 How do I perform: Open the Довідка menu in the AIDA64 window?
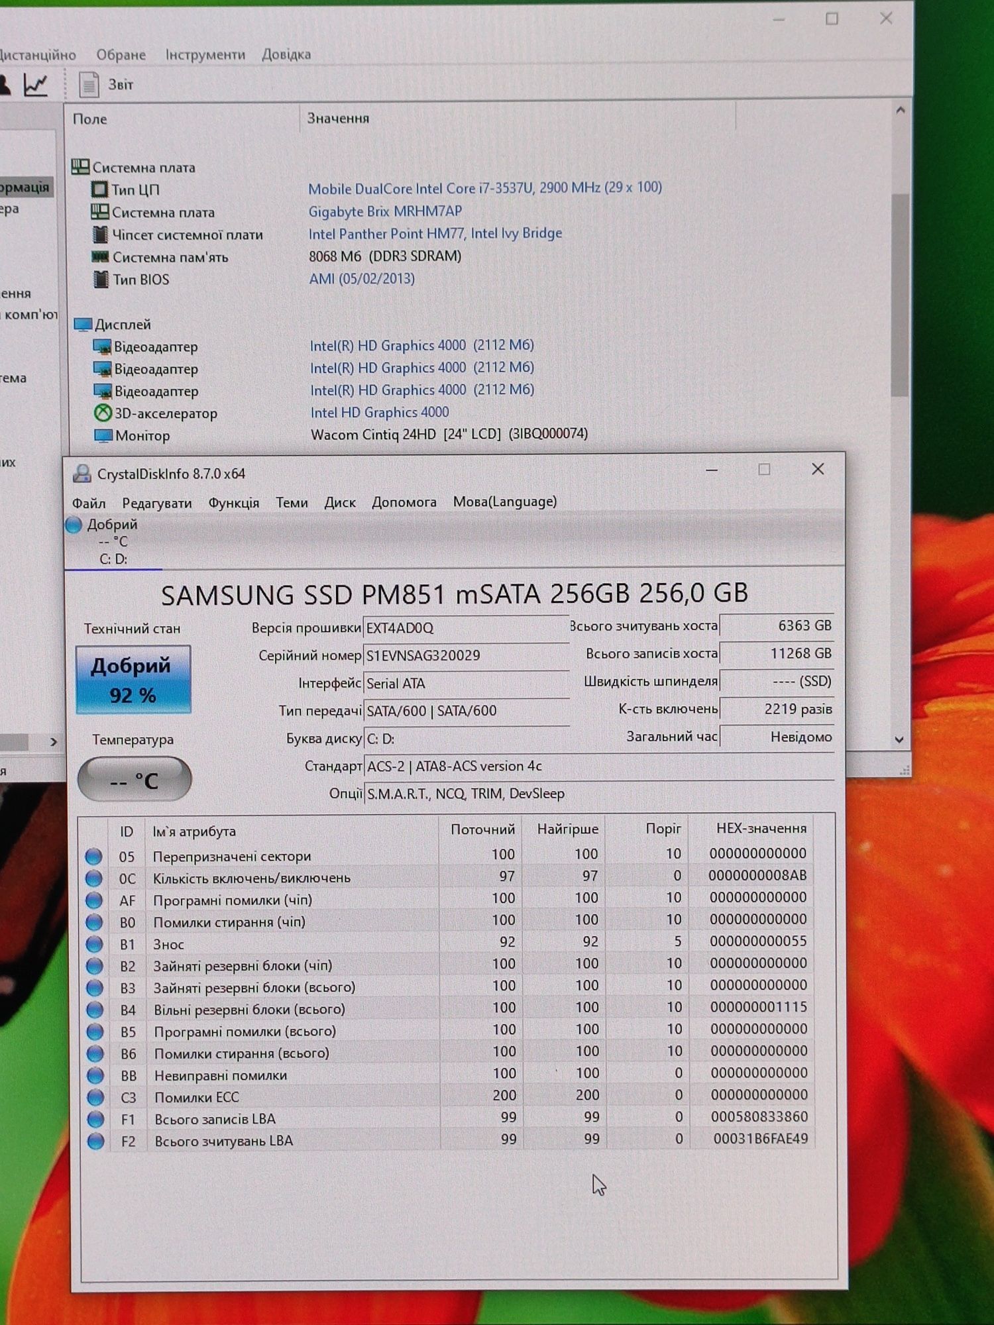click(x=286, y=54)
